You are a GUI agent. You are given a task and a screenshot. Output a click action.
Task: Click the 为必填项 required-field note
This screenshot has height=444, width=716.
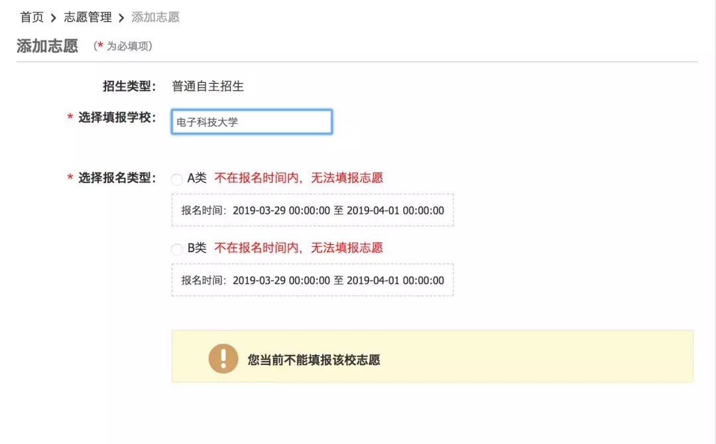[125, 46]
